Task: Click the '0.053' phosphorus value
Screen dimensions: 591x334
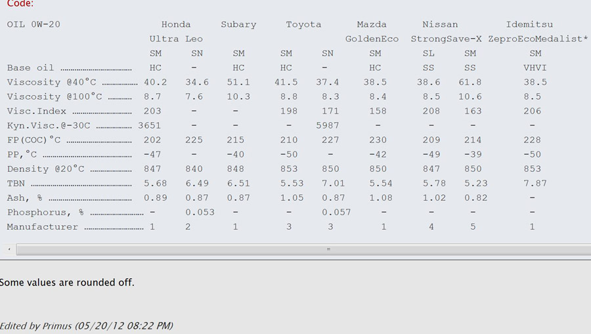Action: (x=200, y=213)
